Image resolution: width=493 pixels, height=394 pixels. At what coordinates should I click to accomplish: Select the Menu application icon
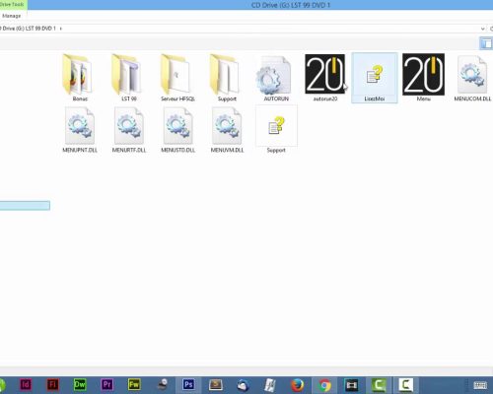(x=423, y=74)
